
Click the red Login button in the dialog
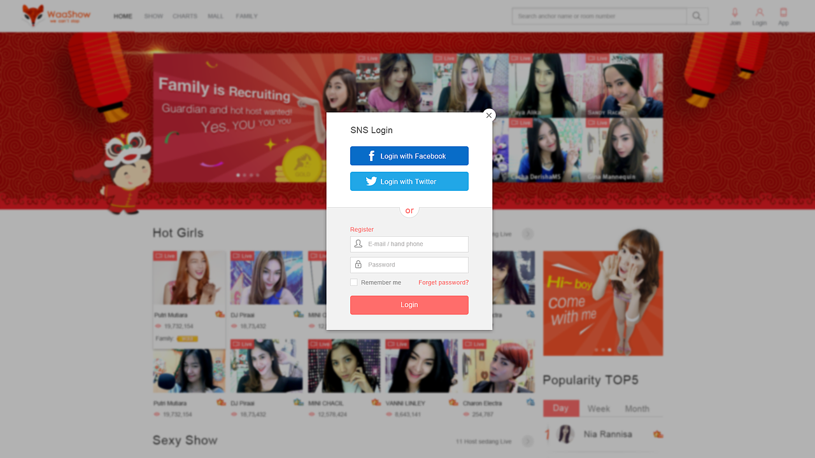(x=409, y=305)
